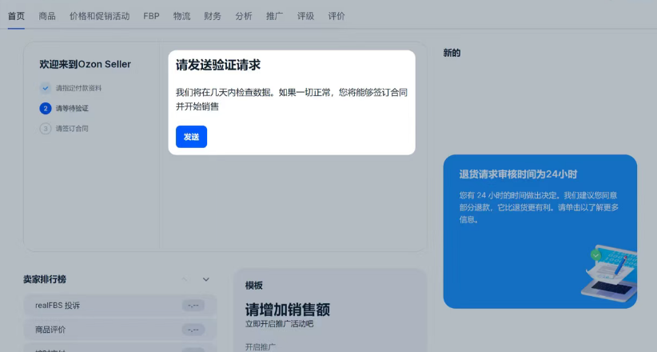Click 开启推广 in the template card
Viewport: 657px width, 352px height.
[x=261, y=347]
